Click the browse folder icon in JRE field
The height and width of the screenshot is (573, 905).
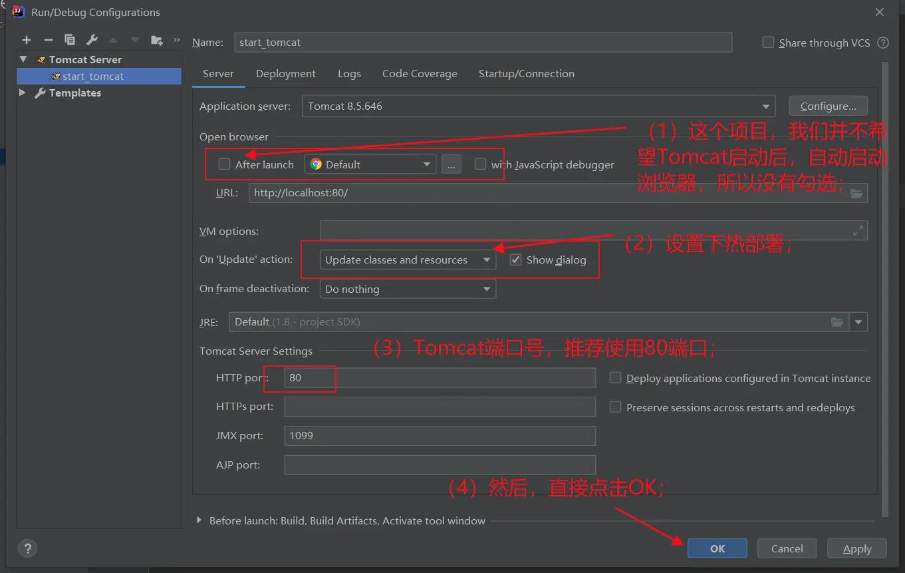(837, 322)
